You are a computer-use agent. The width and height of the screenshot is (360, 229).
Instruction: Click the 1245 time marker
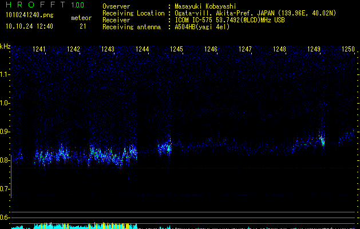coord(176,50)
